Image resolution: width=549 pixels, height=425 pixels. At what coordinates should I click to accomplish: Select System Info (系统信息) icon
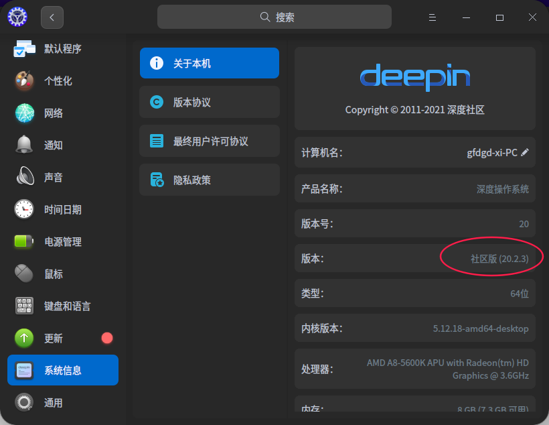[x=24, y=370]
